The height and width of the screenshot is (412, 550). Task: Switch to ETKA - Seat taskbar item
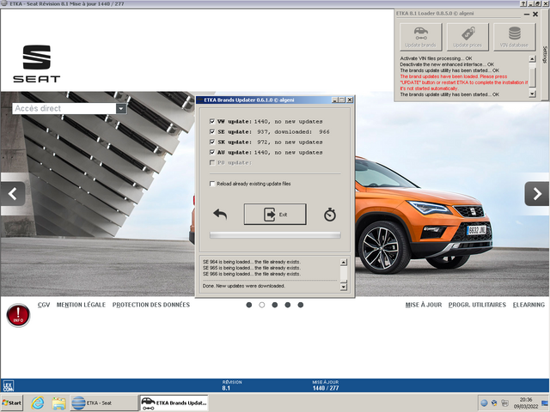click(104, 403)
